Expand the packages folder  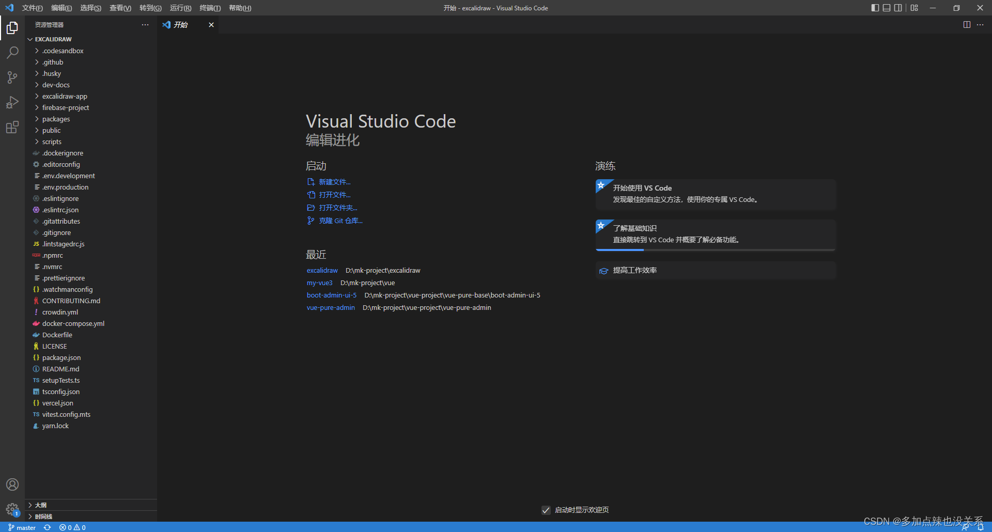click(x=90, y=119)
